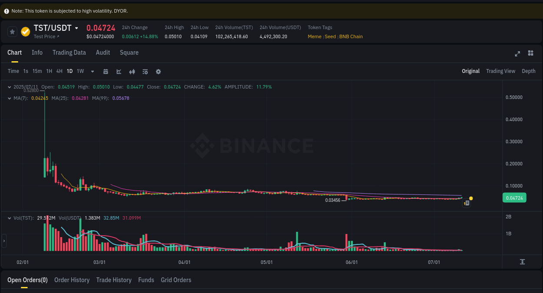Click the scroll-to-latest candle icon

(522, 262)
